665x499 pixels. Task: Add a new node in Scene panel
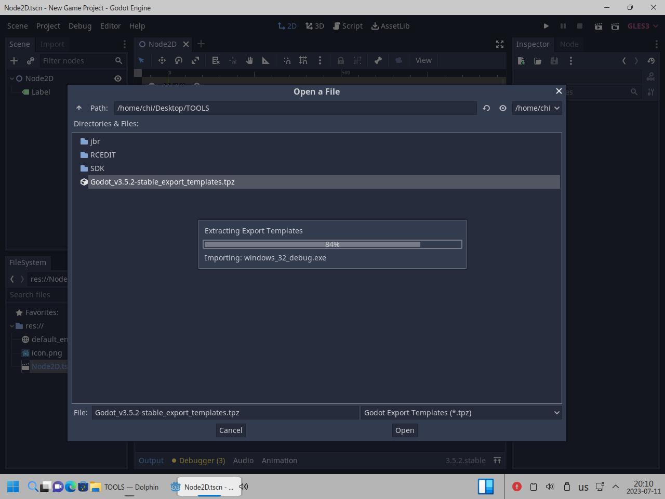coord(14,61)
